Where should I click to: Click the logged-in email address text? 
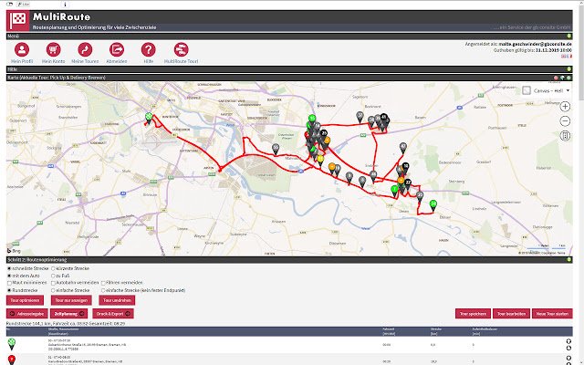pyautogui.click(x=536, y=44)
